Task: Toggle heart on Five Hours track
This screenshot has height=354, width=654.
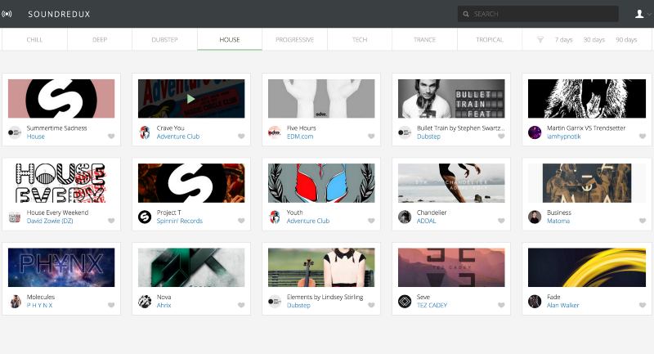Action: [371, 136]
